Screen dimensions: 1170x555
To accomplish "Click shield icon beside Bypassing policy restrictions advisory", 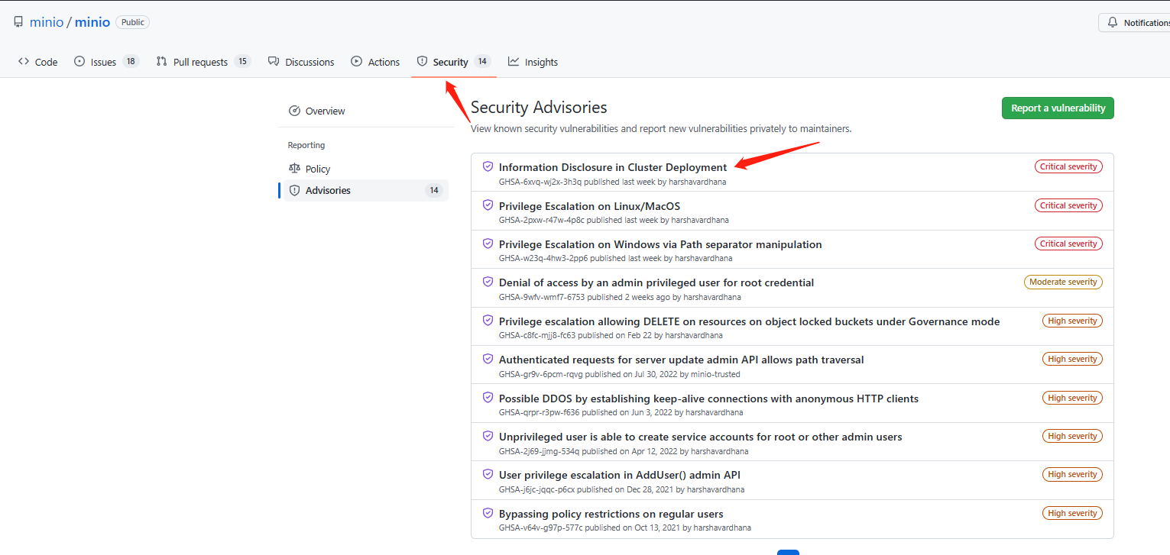I will coord(488,513).
